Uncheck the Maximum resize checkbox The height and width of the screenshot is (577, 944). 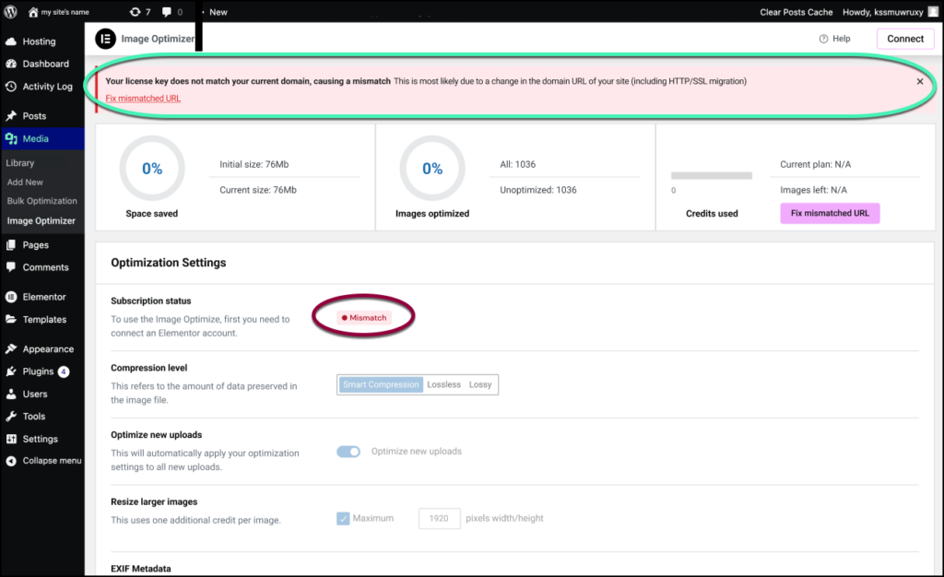(x=343, y=518)
